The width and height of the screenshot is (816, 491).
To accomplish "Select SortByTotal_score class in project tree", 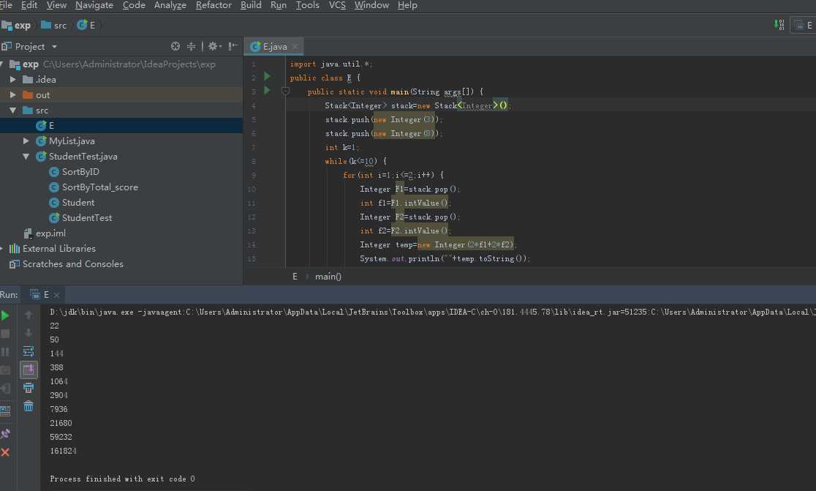I will [99, 187].
